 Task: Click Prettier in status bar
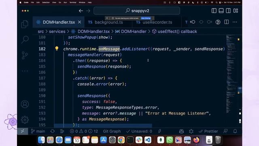[x=208, y=131]
